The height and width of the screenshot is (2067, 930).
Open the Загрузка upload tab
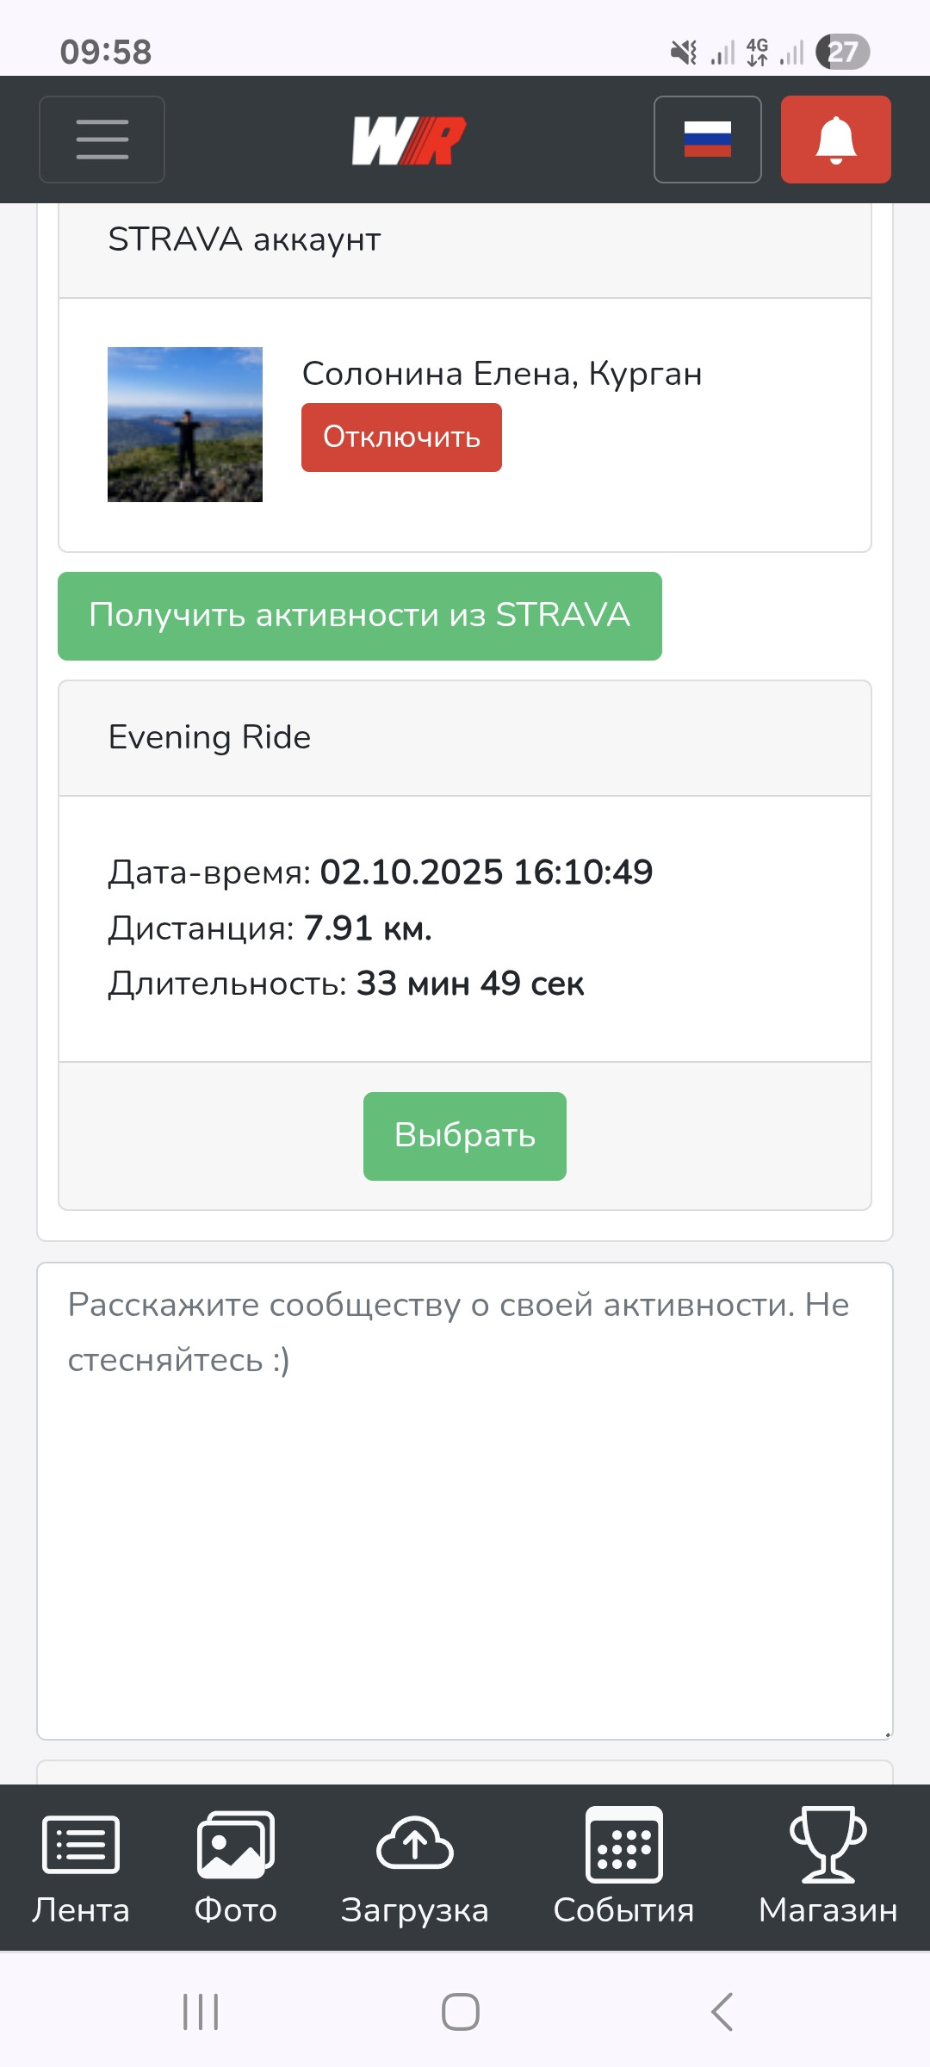pyautogui.click(x=415, y=1867)
